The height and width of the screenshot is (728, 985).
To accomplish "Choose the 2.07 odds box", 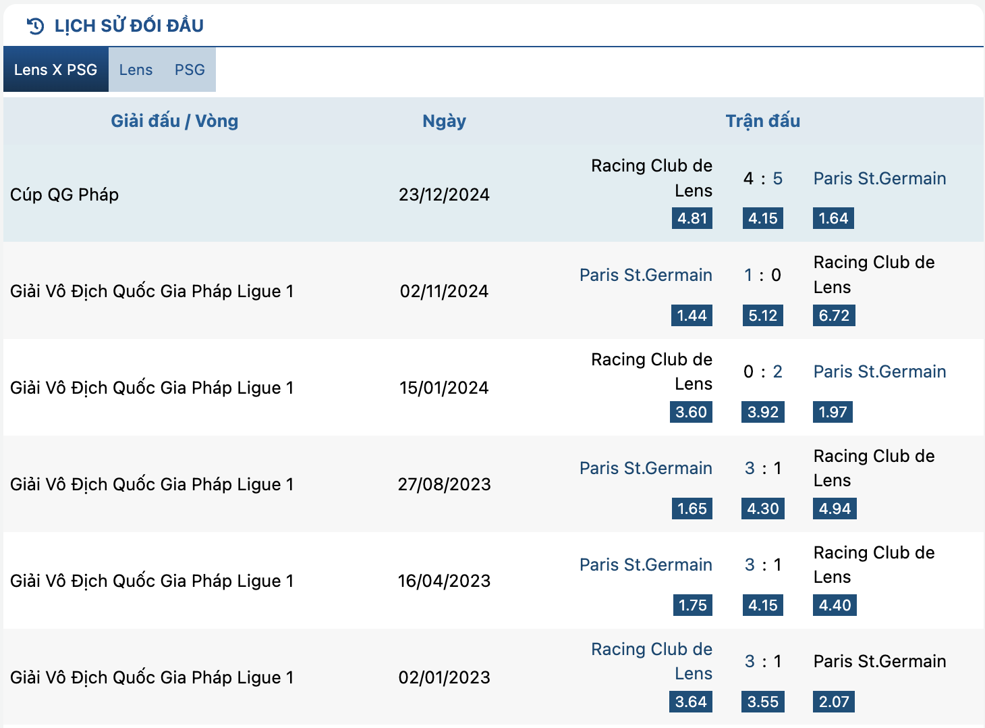I will [834, 702].
